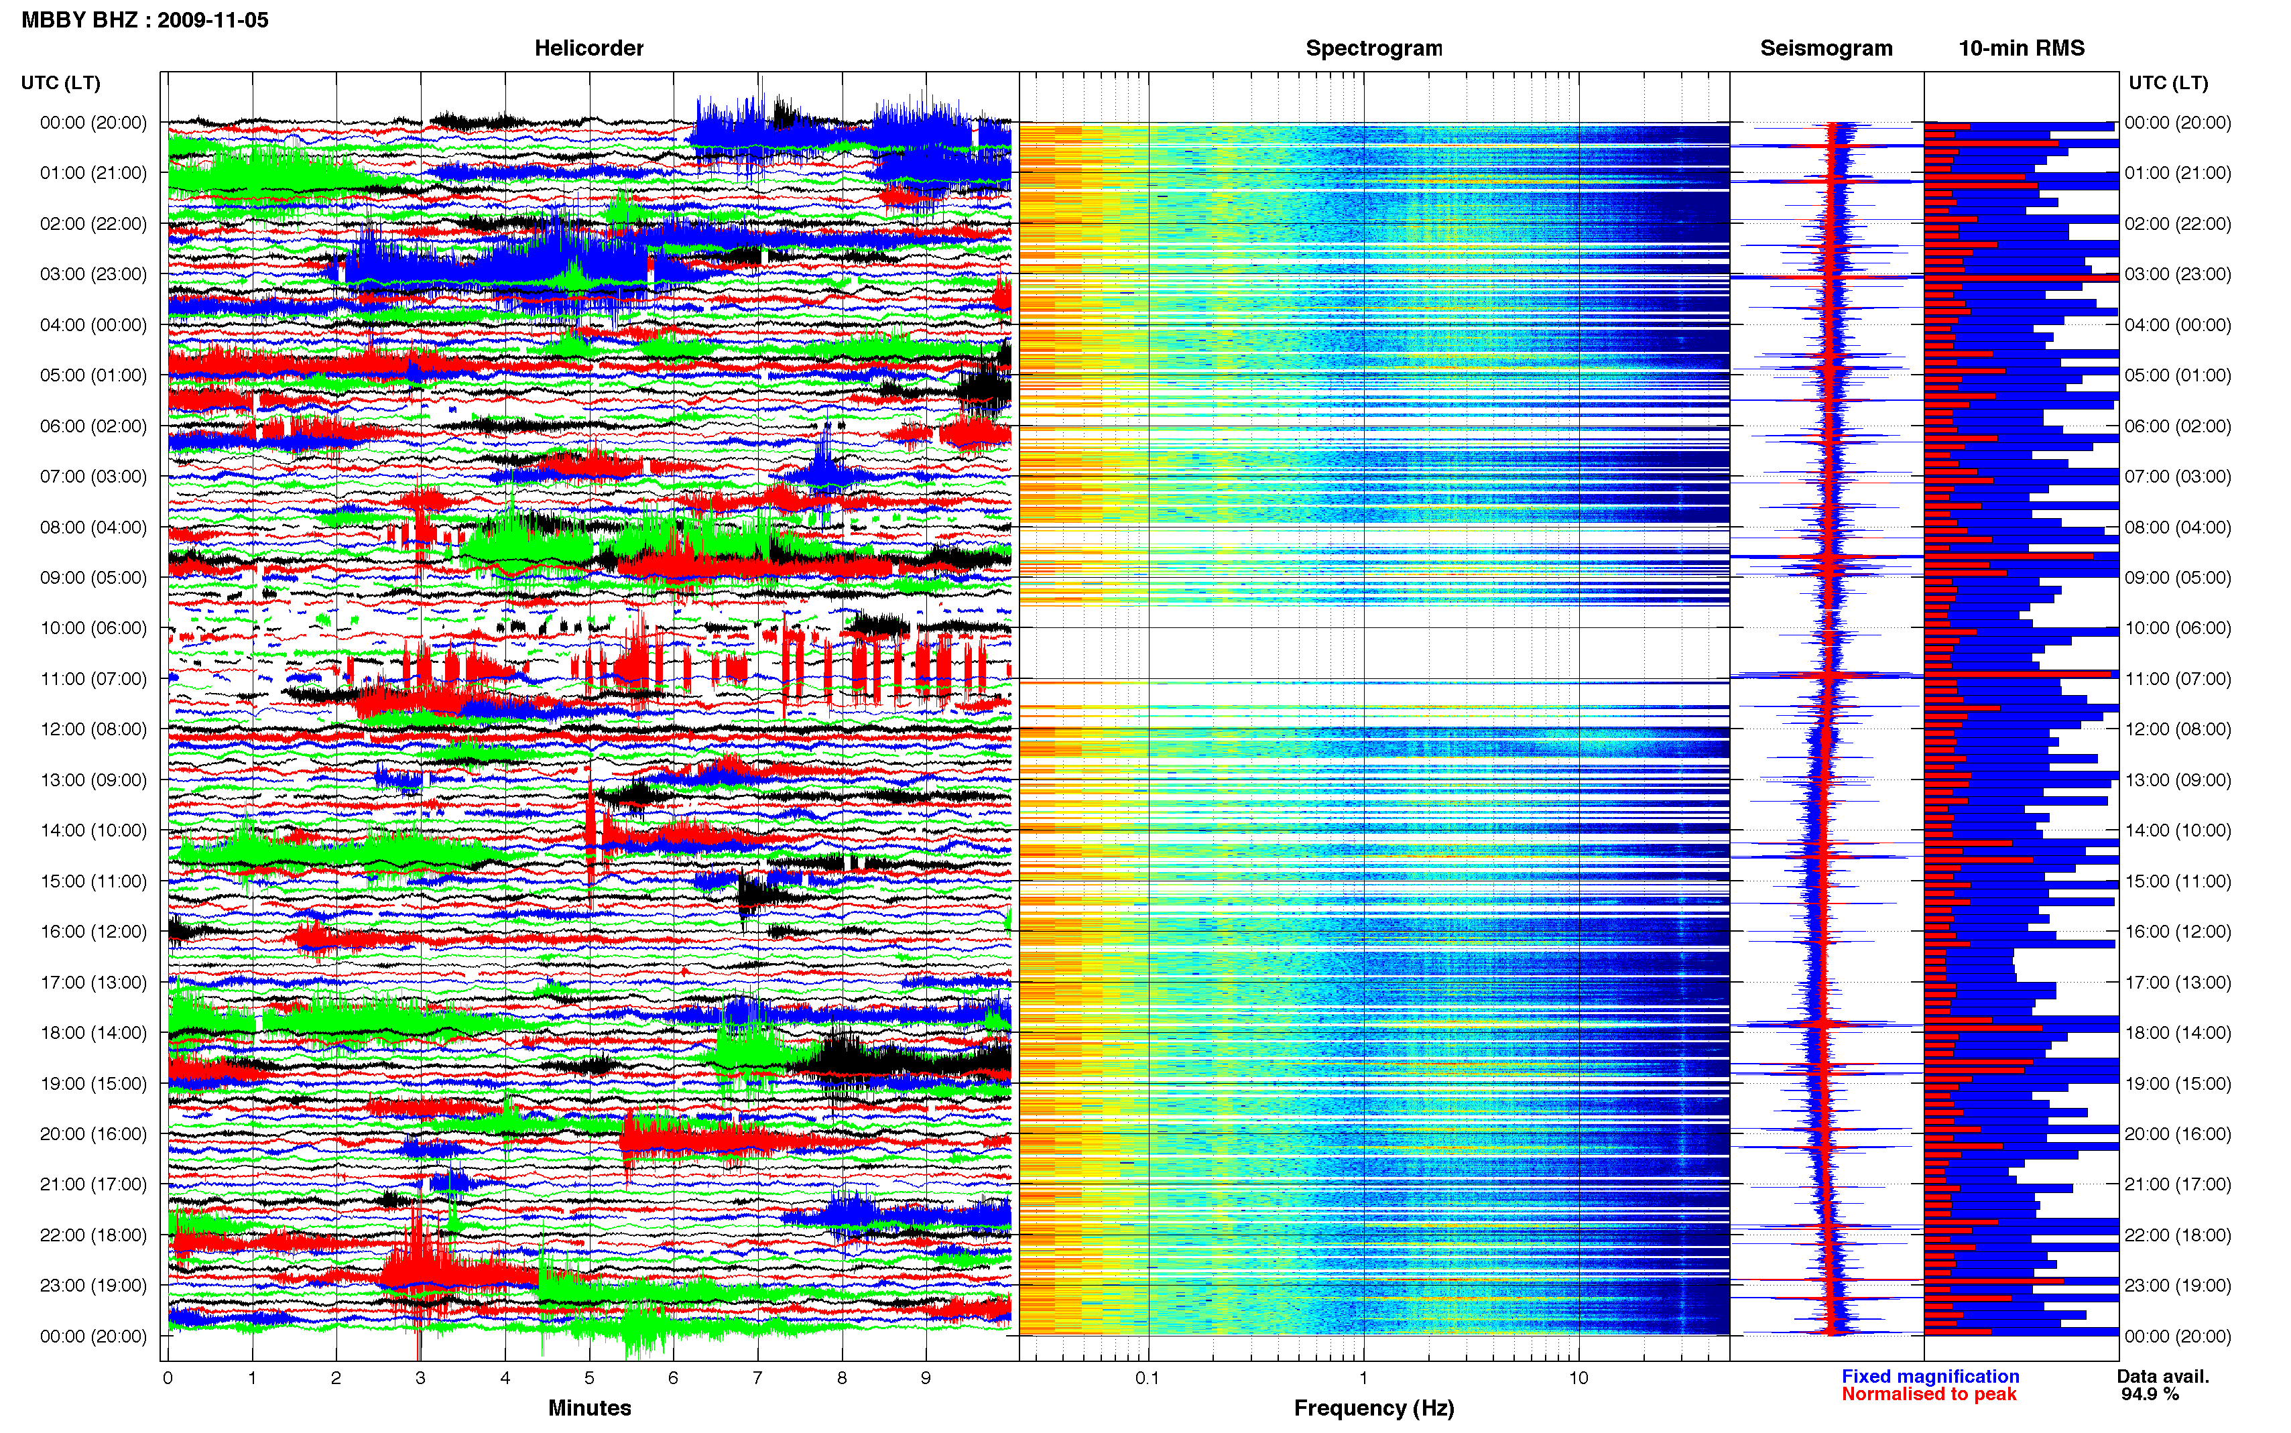This screenshot has width=2291, height=1433.
Task: Click the '94.9 %' data availability value
Action: click(x=2150, y=1394)
